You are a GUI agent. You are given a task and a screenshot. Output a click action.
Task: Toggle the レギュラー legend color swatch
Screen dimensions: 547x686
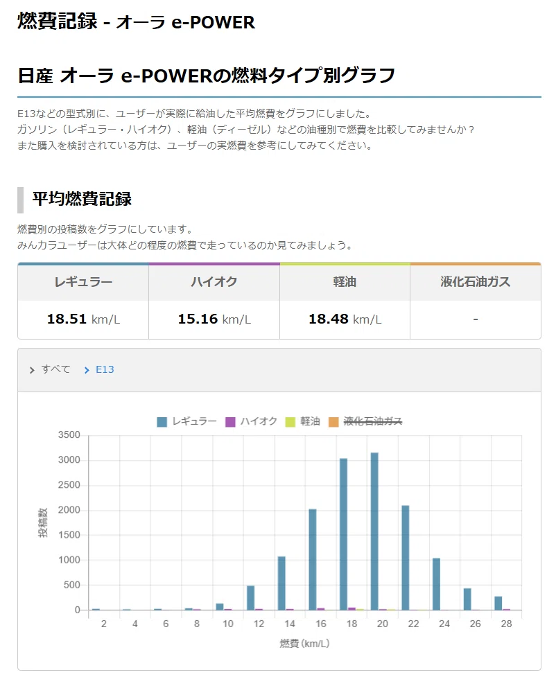[x=162, y=422]
